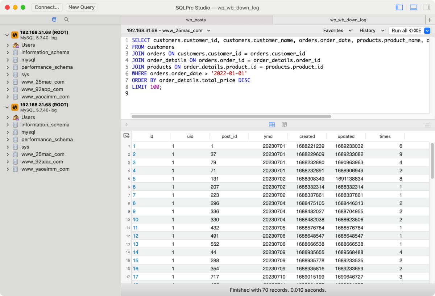Toggle the left sidebar panel visibility
Viewport: 435px width, 296px height.
(399, 7)
